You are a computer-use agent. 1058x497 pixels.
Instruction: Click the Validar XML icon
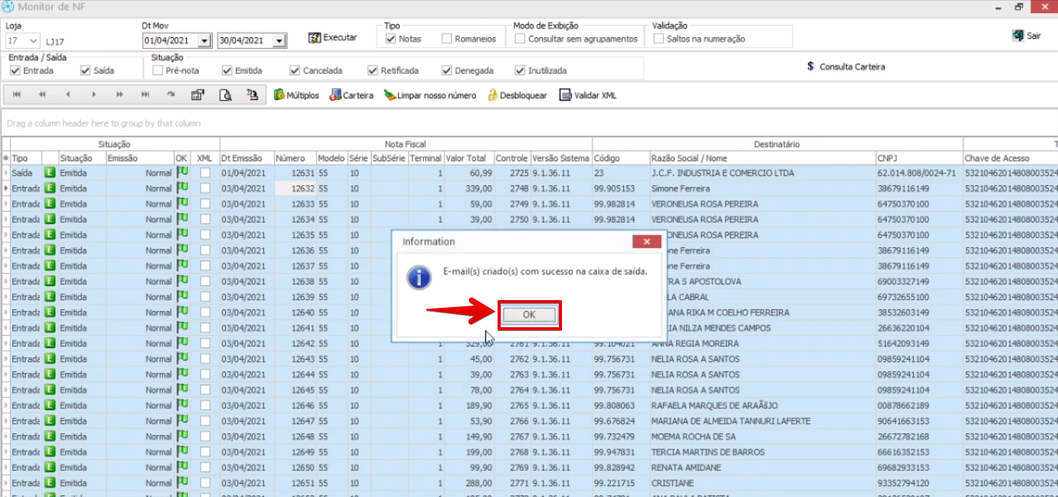coord(566,95)
